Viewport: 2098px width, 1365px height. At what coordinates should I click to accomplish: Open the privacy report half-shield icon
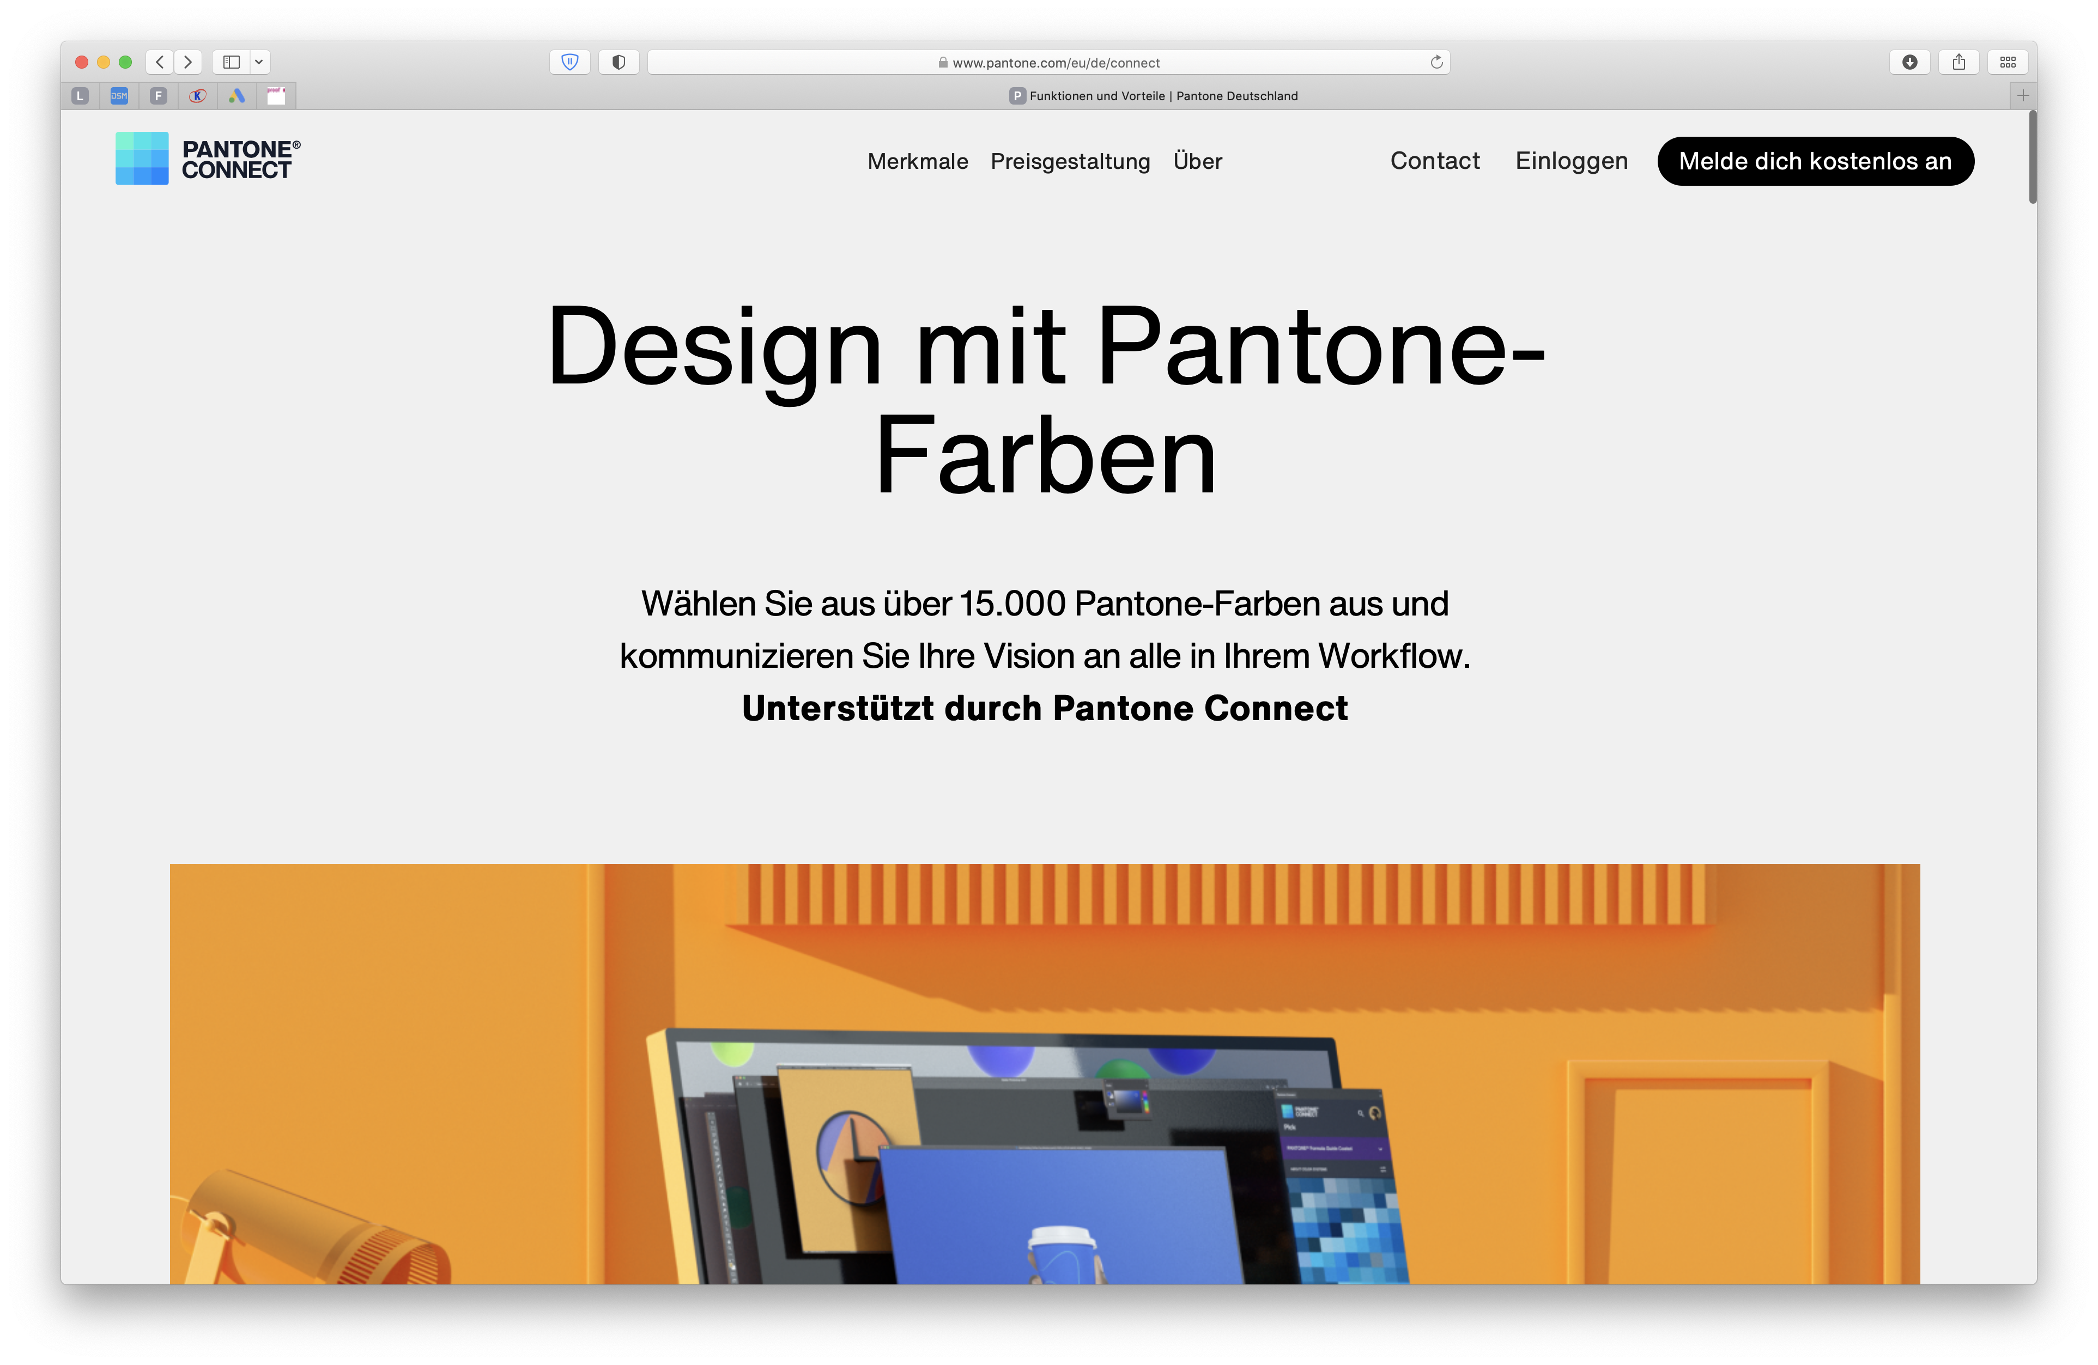tap(619, 62)
